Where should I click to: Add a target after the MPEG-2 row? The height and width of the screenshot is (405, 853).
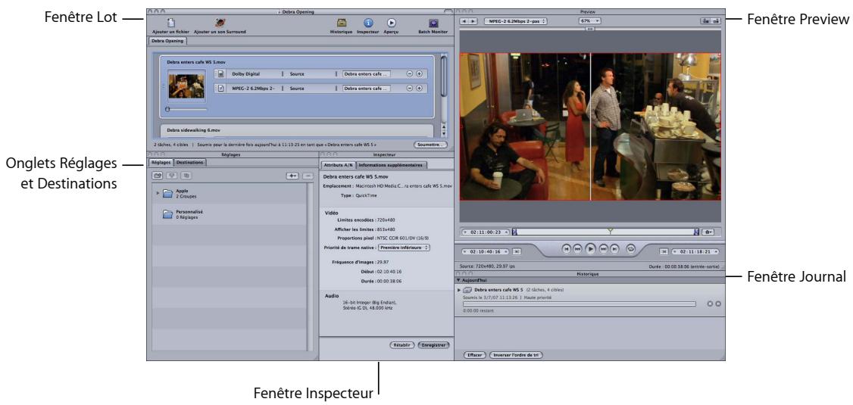419,88
